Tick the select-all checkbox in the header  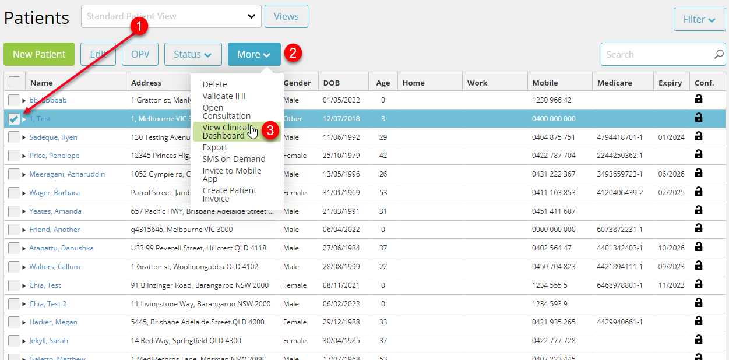tap(14, 82)
